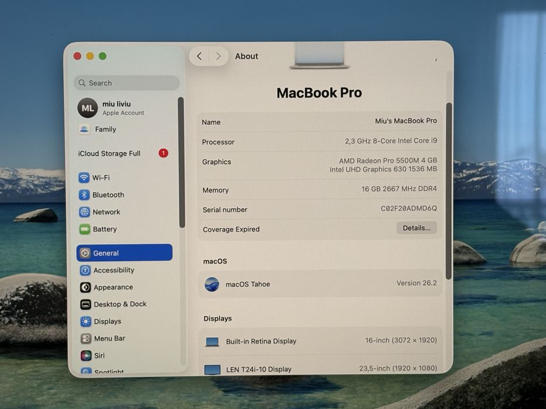546x409 pixels.
Task: Open Siri settings
Action: click(x=124, y=355)
